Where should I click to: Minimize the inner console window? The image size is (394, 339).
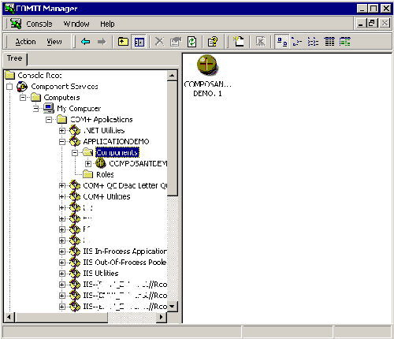(x=361, y=24)
